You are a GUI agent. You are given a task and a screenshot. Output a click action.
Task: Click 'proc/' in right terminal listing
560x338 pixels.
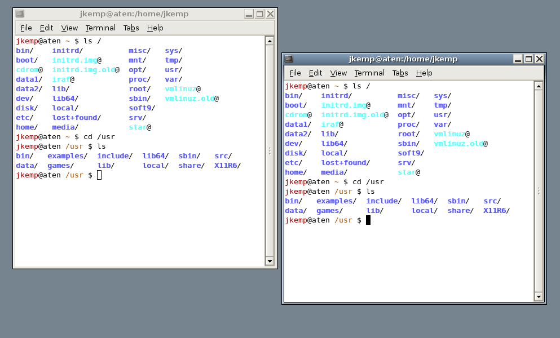409,124
